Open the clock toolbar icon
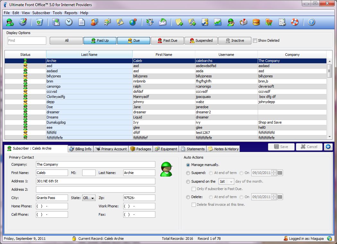This screenshot has height=244, width=337. 69,22
